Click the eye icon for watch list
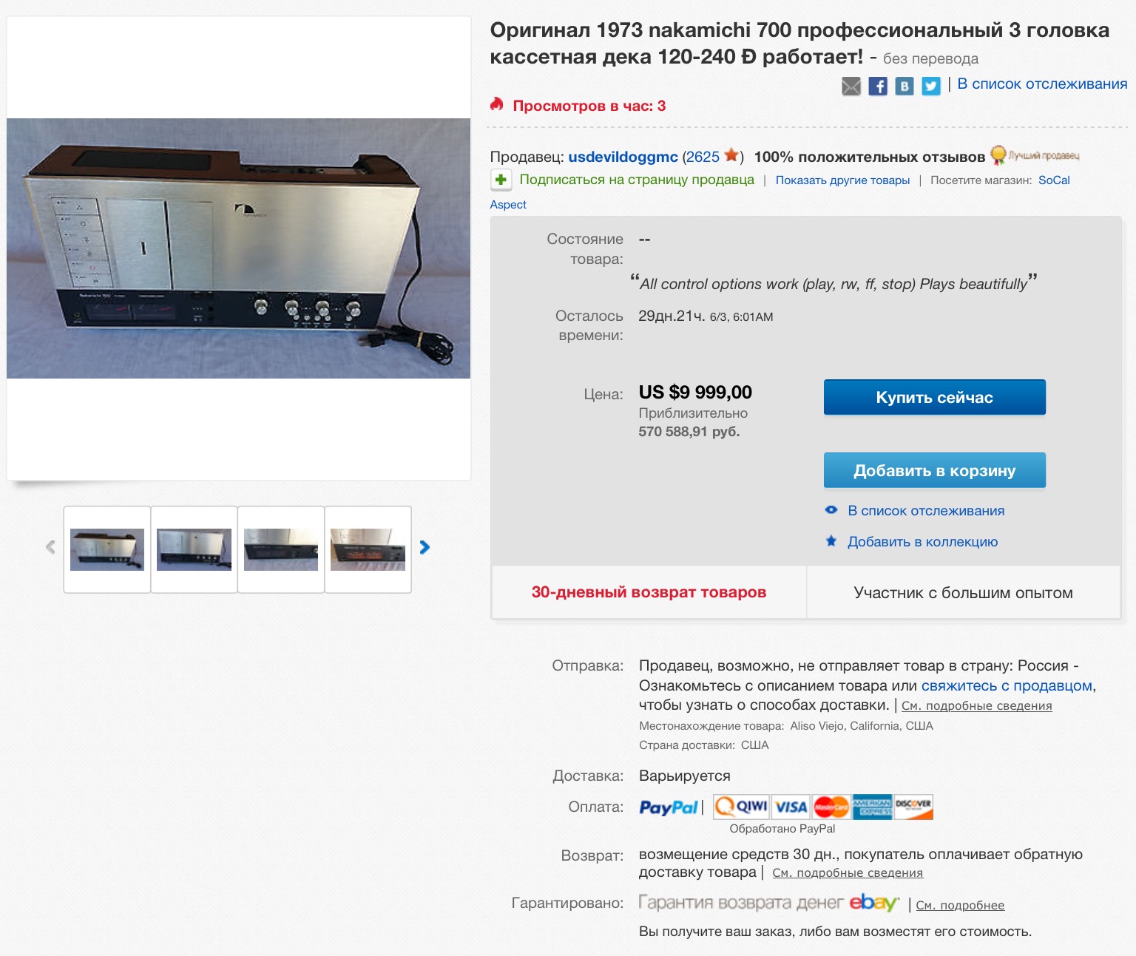 pyautogui.click(x=831, y=510)
